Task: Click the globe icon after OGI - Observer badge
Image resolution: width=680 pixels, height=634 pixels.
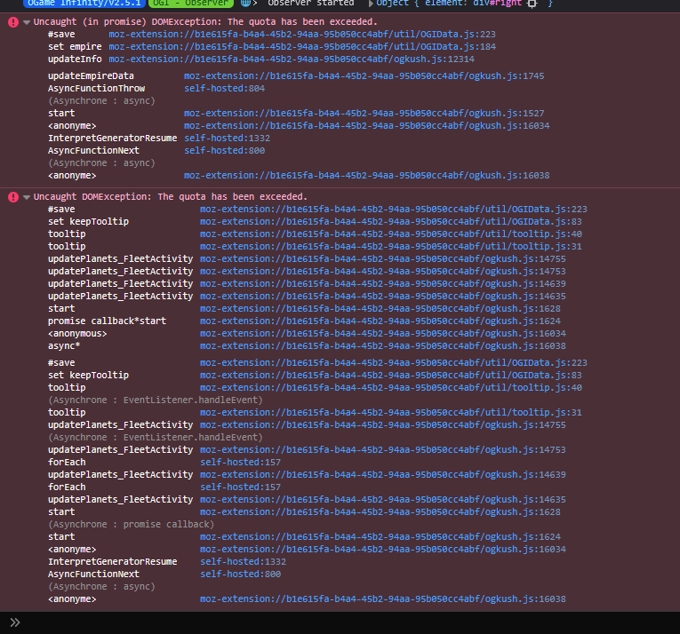Action: click(245, 3)
